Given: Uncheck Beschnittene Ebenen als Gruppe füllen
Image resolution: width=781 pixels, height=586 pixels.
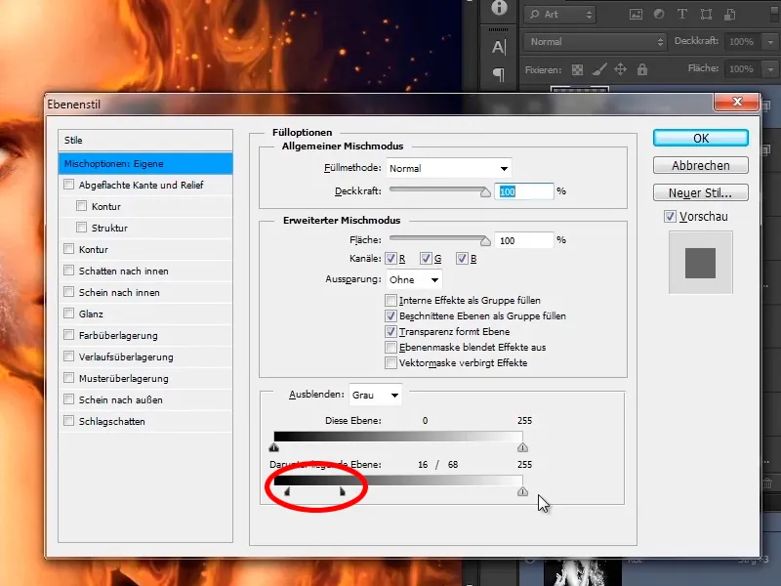Looking at the screenshot, I should [x=391, y=315].
